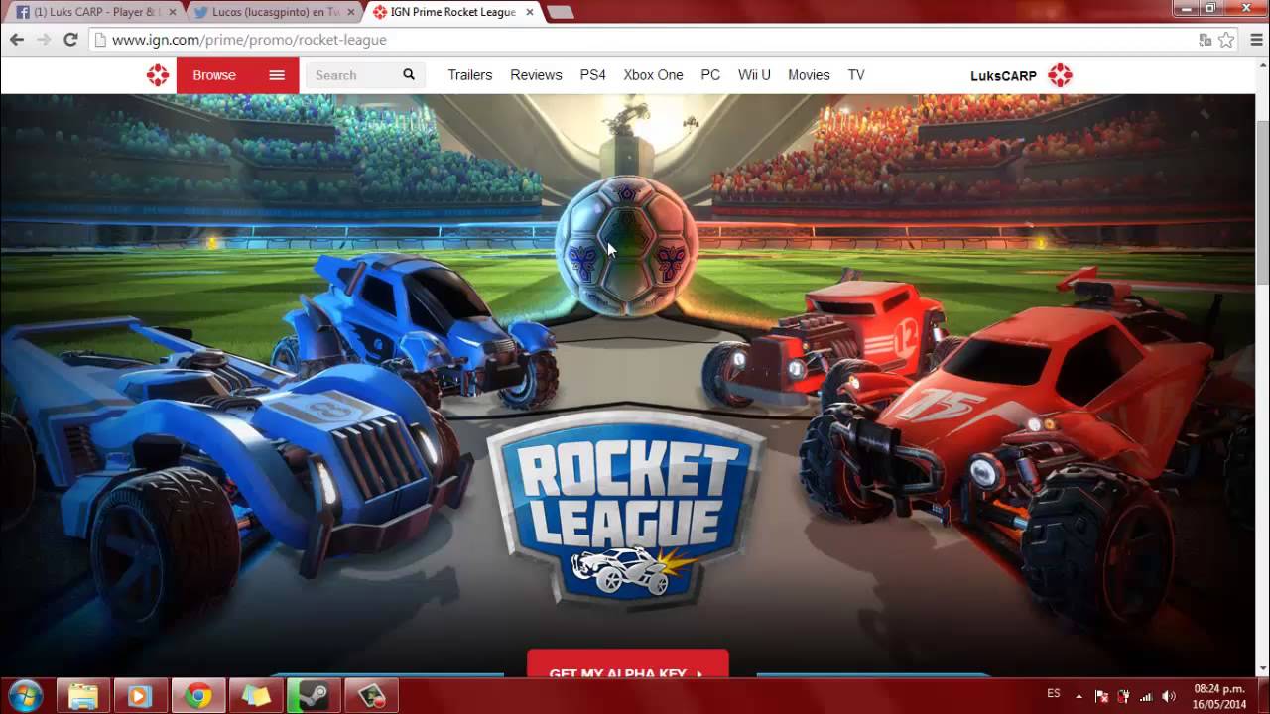
Task: Open the Trailers section
Action: [469, 75]
